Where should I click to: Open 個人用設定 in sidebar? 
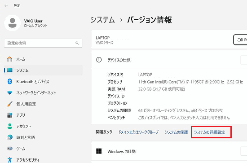(43, 104)
